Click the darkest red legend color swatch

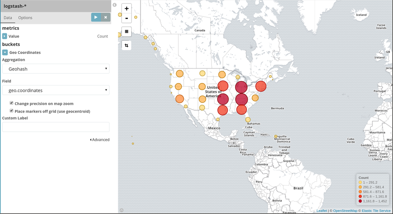pyautogui.click(x=360, y=201)
